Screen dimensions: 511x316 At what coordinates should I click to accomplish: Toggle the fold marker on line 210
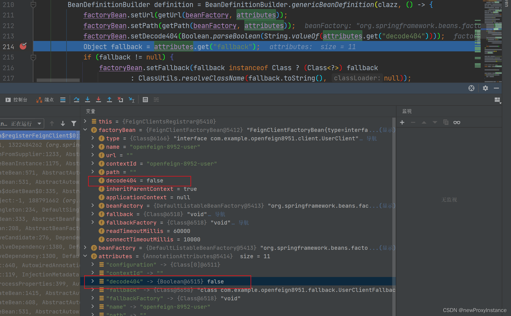pyautogui.click(x=33, y=5)
